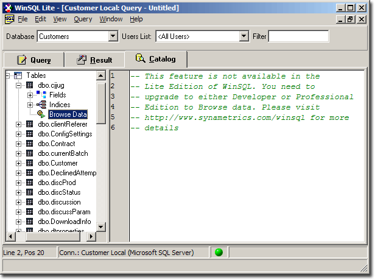Collapse the dbo.cjjug table node
Screen dimensions: 375x280
(18, 85)
